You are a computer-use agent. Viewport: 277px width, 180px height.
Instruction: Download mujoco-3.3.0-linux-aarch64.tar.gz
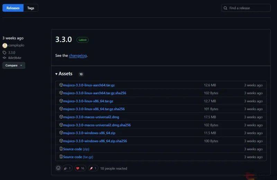pyautogui.click(x=89, y=85)
